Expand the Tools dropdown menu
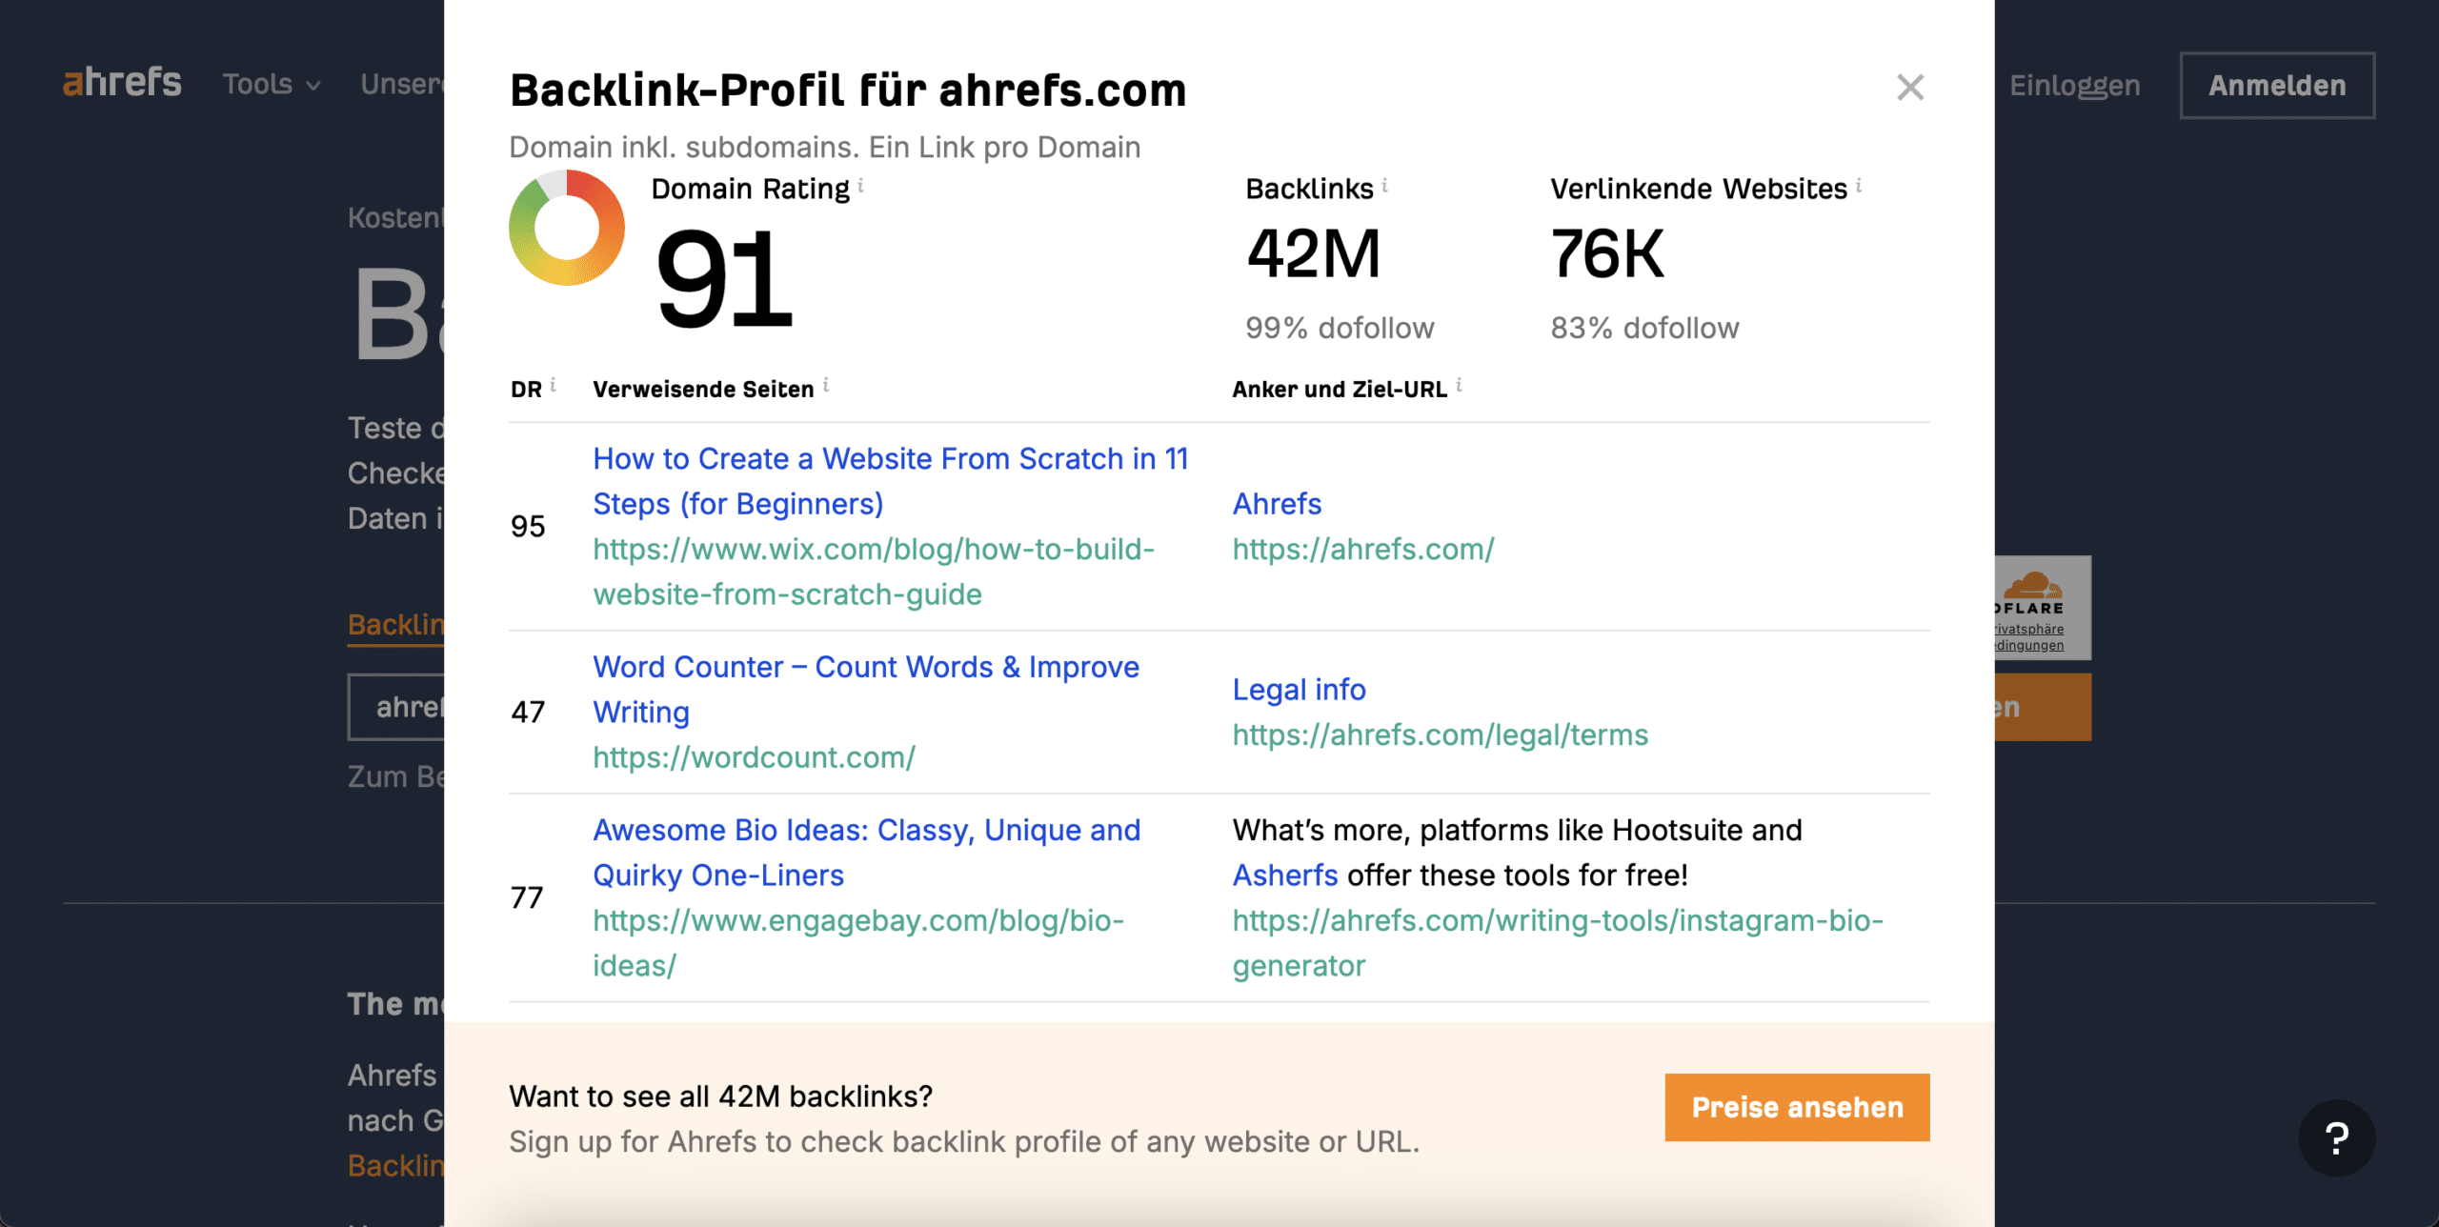This screenshot has height=1227, width=2439. [x=272, y=85]
